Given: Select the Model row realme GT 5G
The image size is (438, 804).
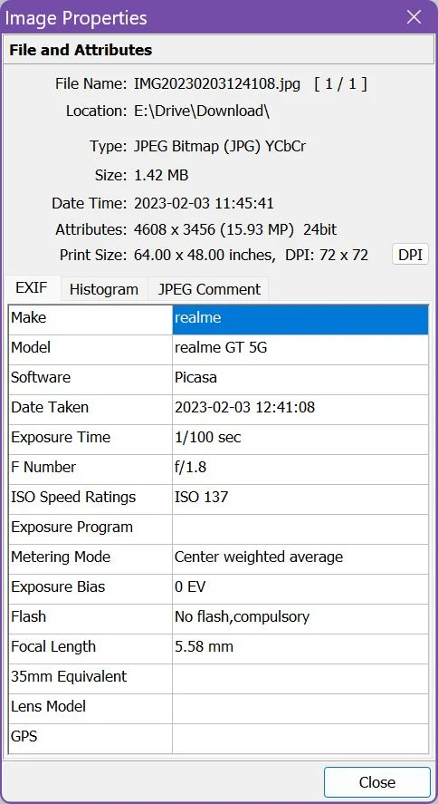Looking at the screenshot, I should [x=218, y=350].
